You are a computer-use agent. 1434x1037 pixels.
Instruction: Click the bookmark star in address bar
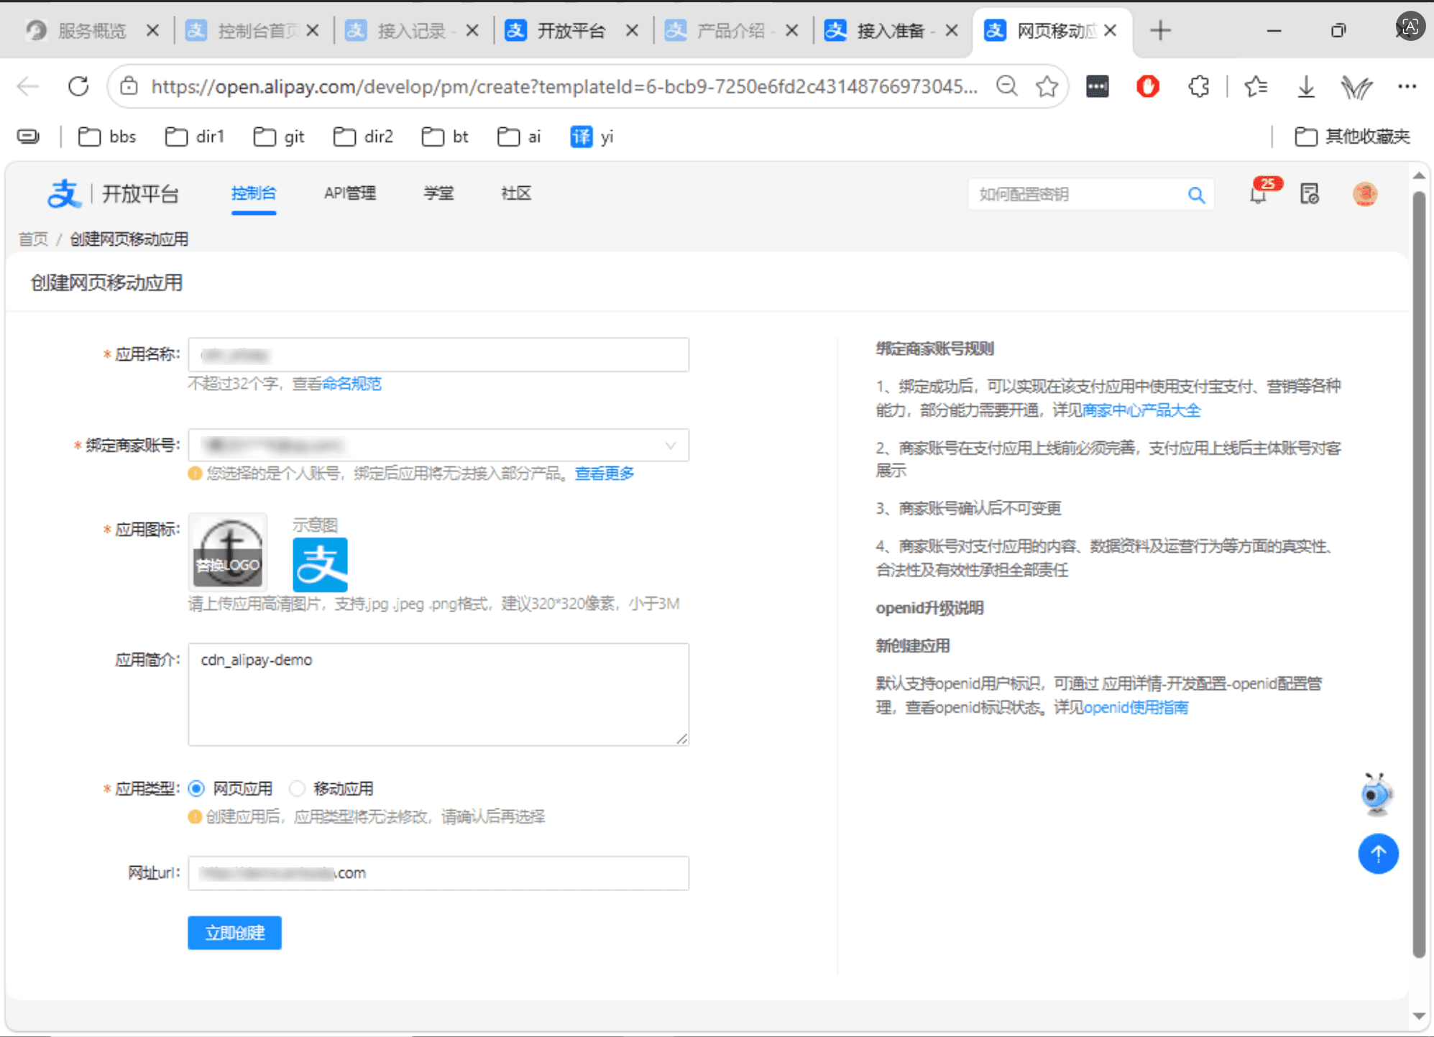1047,87
